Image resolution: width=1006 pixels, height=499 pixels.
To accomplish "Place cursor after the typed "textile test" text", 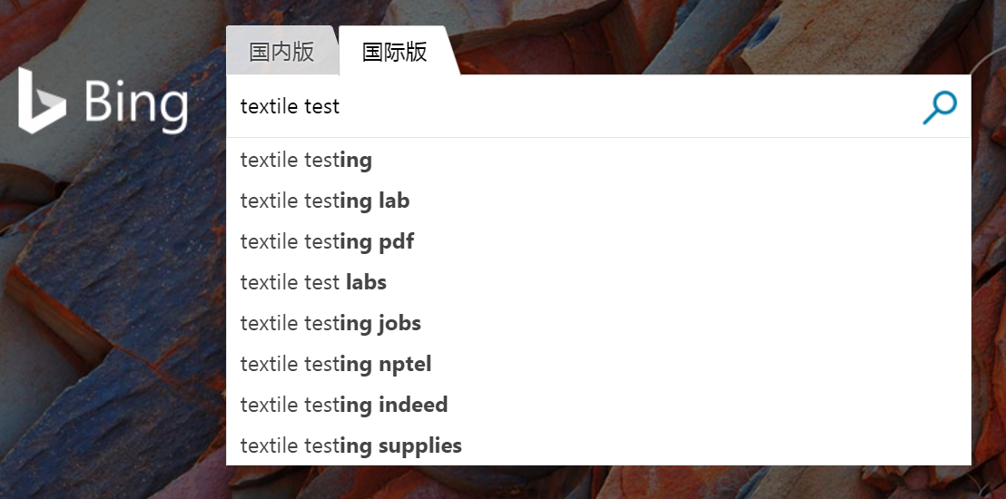I will click(341, 107).
